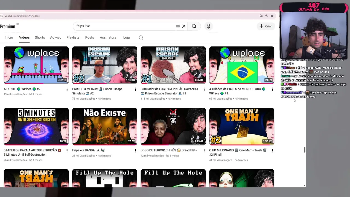Open partially visible One Man's Trash thumbnail in third row
Viewport: 350px width, 197px height.
pos(36,178)
